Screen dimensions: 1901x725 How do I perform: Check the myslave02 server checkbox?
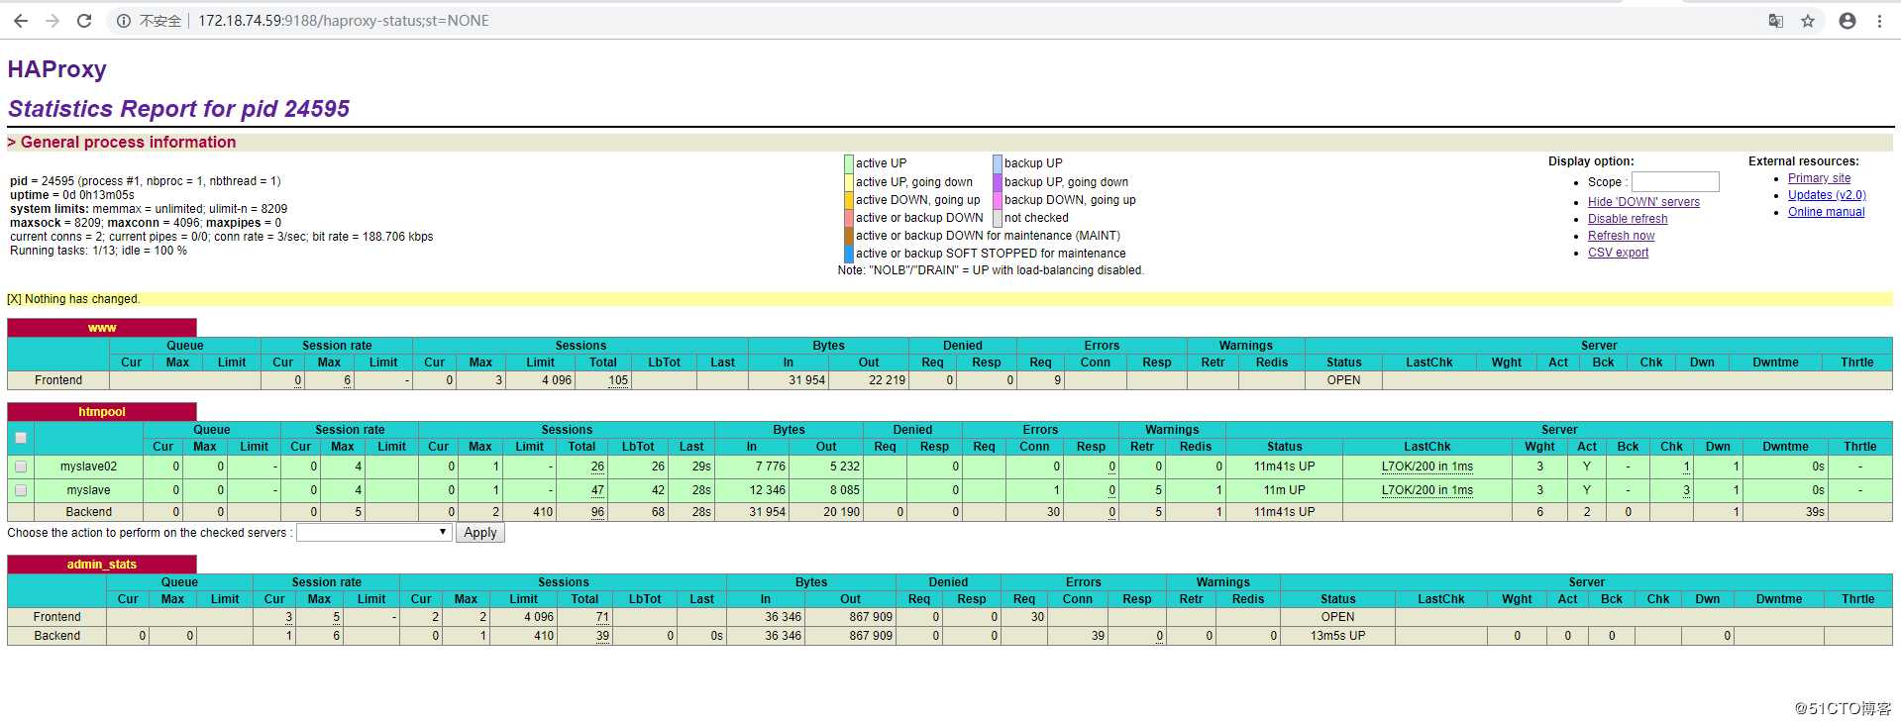click(21, 466)
